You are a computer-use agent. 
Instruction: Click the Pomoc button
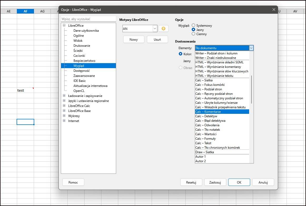(73, 182)
